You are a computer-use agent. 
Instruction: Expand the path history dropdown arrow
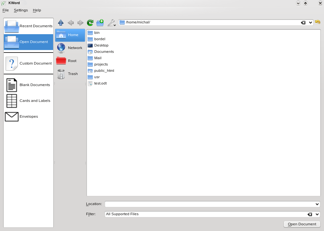(x=310, y=22)
